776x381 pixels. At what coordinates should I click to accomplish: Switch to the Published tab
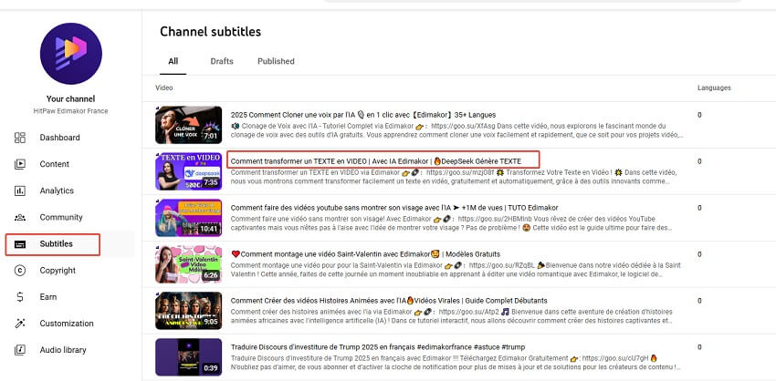click(276, 61)
